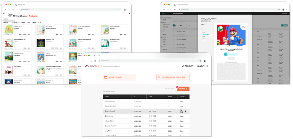
Task: Click the download arrow icon in Cvita Doleschall row
Action: point(186,111)
